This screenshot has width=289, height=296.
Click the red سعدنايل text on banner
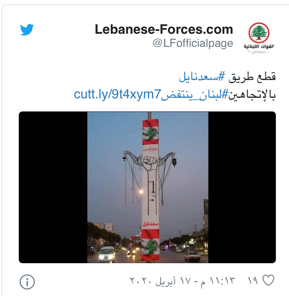coord(150,224)
